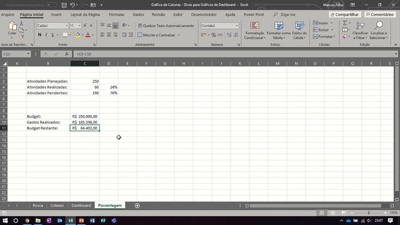
Task: Click the Cut scissors icon
Action: click(x=21, y=24)
